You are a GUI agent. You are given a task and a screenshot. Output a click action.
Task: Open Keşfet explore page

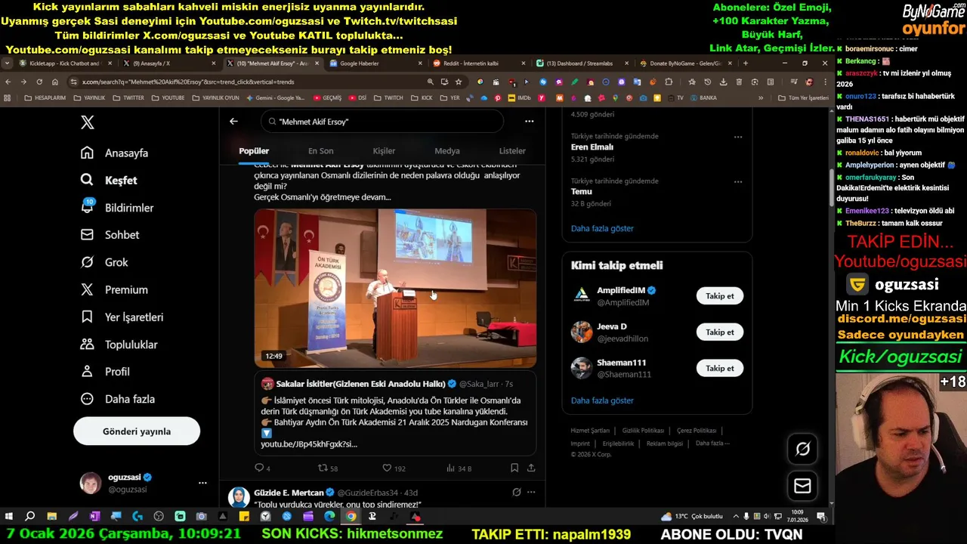(110, 180)
